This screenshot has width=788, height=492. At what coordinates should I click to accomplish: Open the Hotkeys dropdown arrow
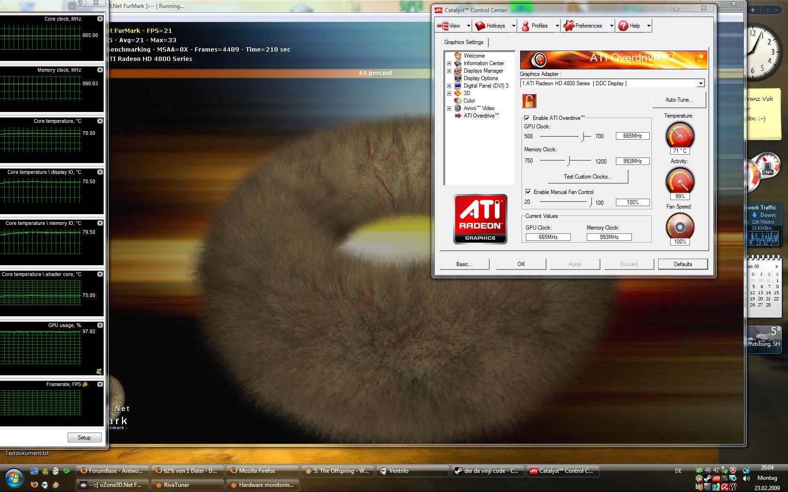pos(514,26)
